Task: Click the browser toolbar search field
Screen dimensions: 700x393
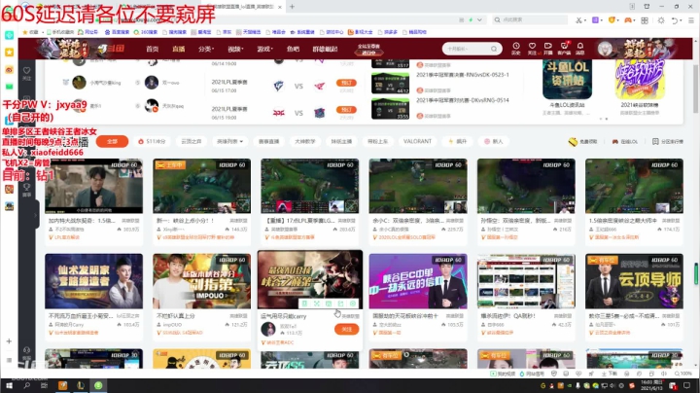Action: coord(530,20)
